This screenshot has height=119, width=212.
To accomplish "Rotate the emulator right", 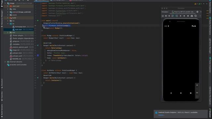I will pos(177,16).
